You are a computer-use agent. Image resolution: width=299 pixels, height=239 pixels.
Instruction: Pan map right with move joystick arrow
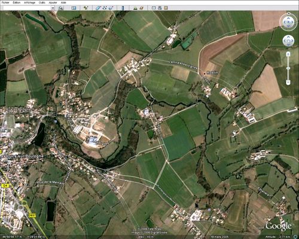[x=292, y=41]
